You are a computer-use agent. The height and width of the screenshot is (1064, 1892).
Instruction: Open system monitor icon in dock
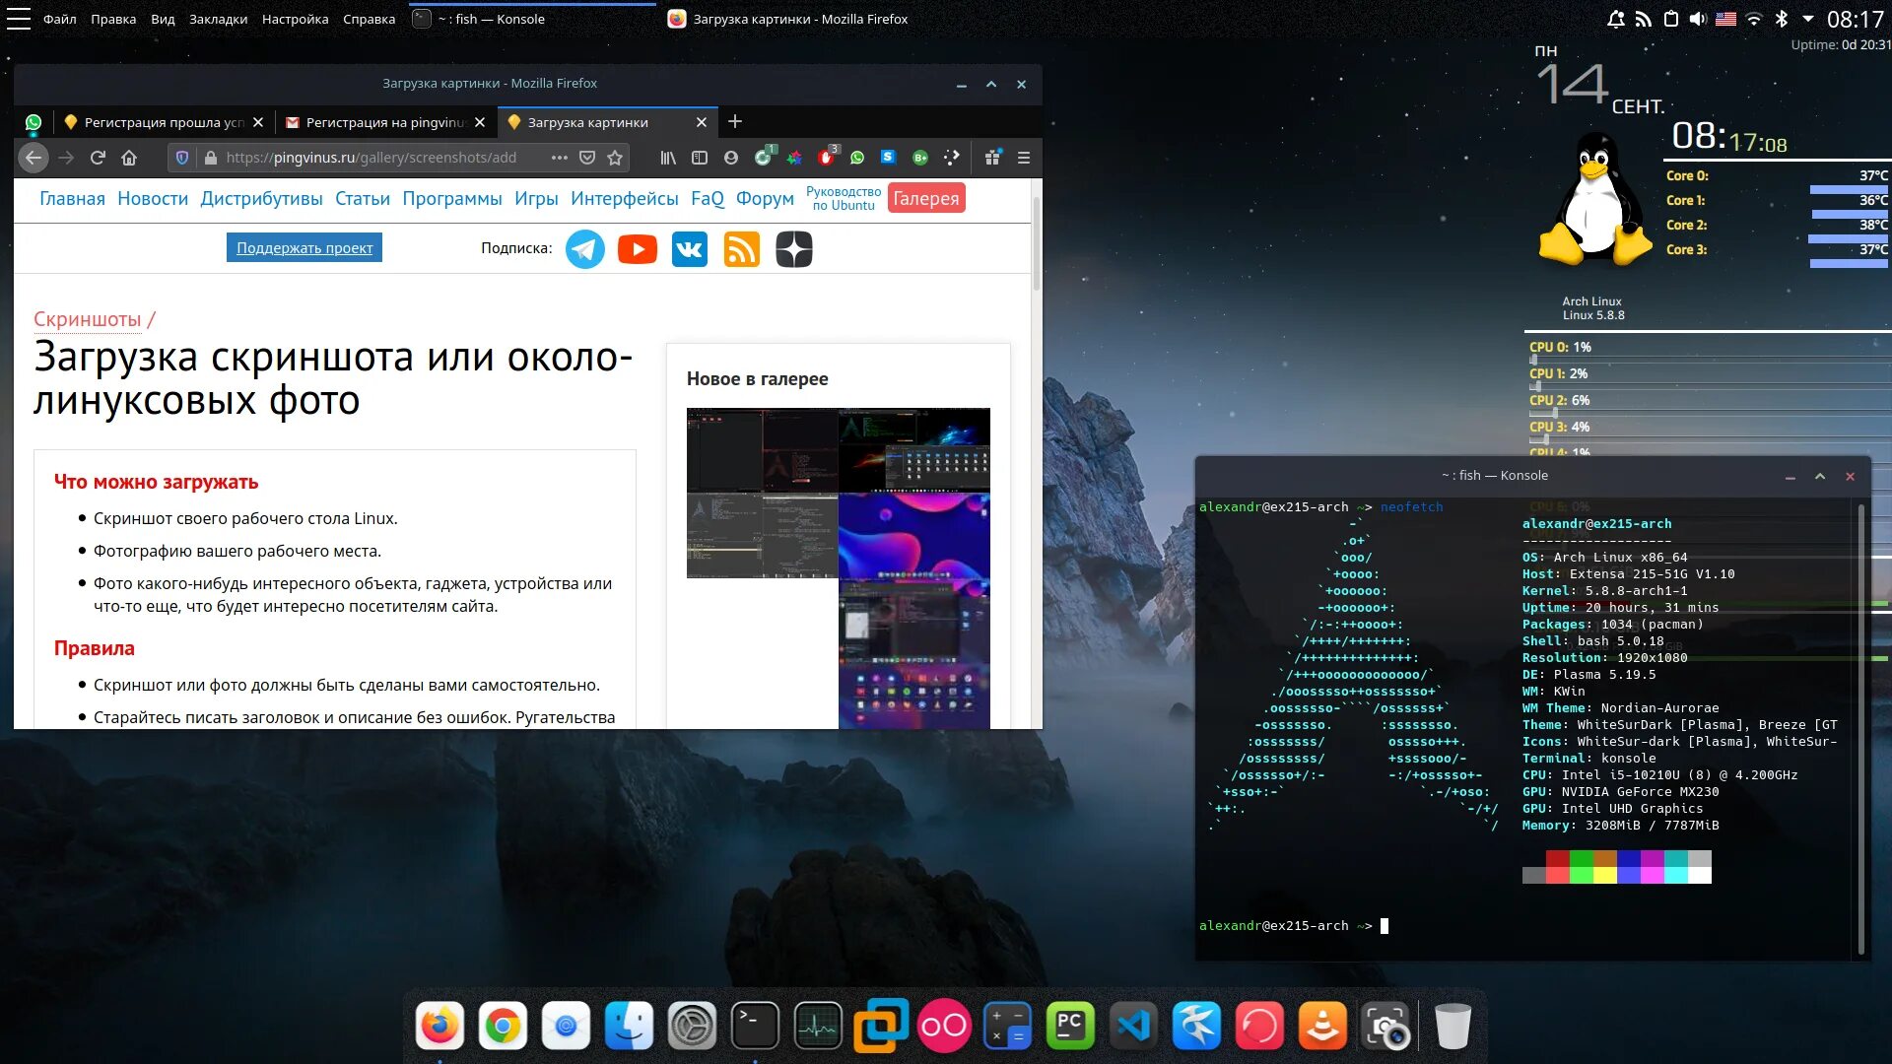click(x=818, y=1027)
